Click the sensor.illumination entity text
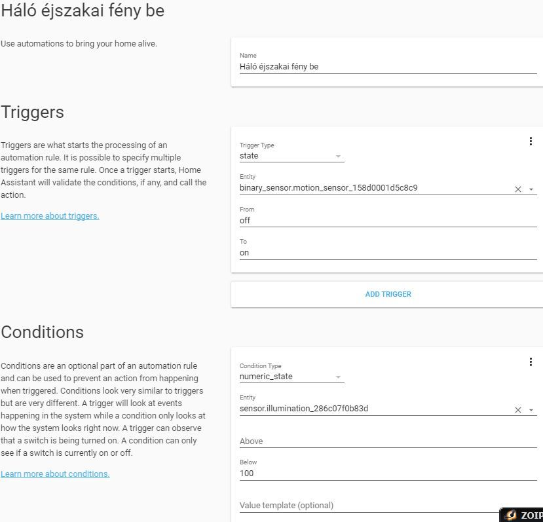The width and height of the screenshot is (543, 522). pyautogui.click(x=304, y=409)
